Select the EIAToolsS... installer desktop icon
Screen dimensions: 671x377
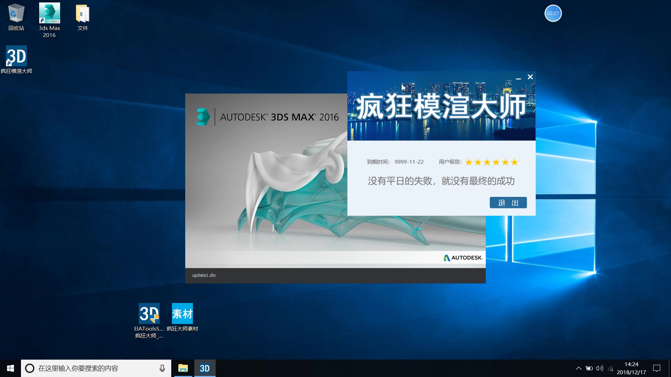[x=149, y=321]
